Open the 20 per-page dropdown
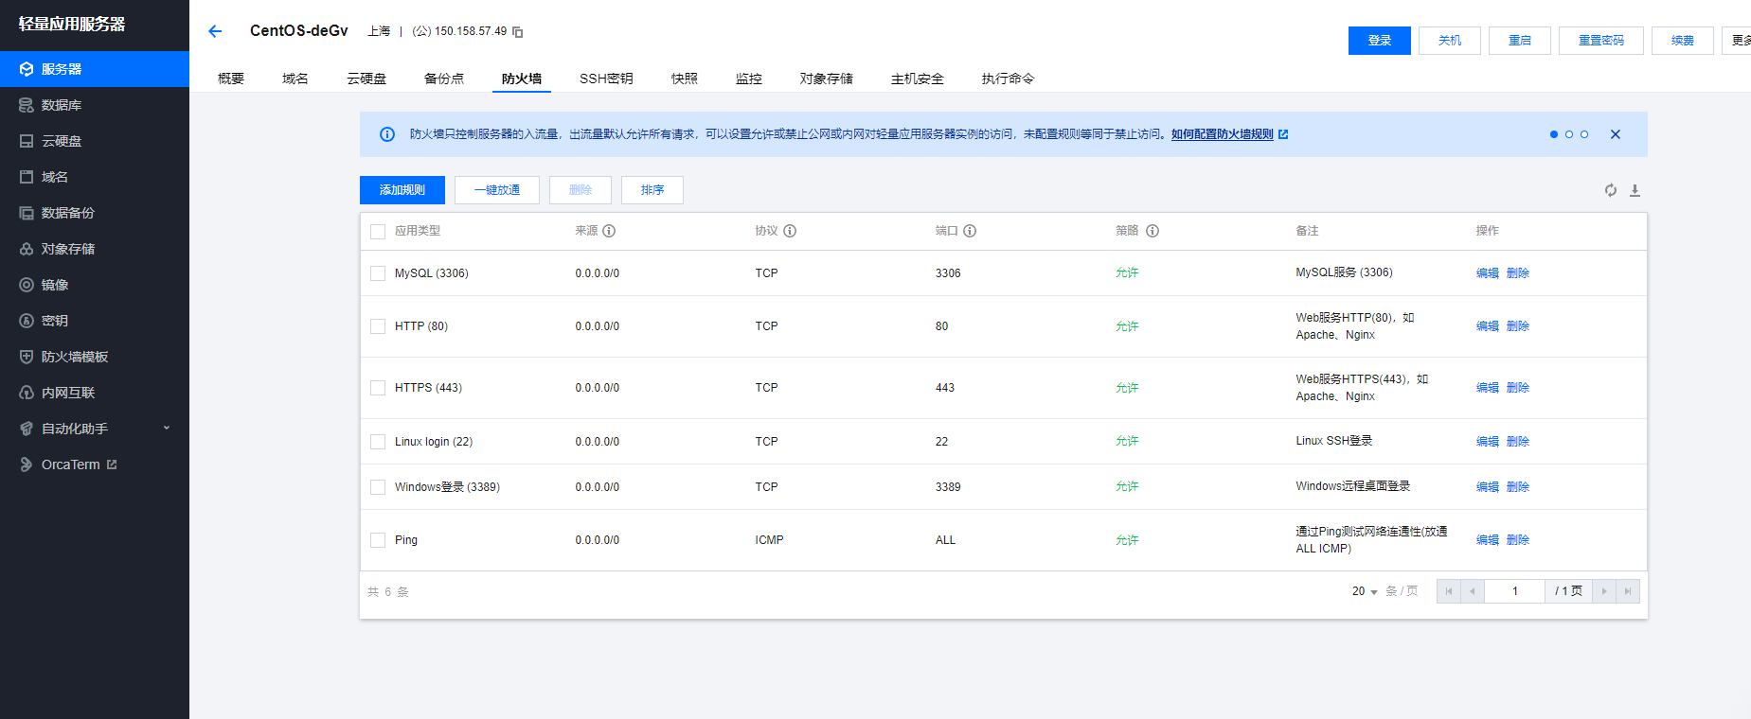Image resolution: width=1751 pixels, height=719 pixels. (1365, 591)
